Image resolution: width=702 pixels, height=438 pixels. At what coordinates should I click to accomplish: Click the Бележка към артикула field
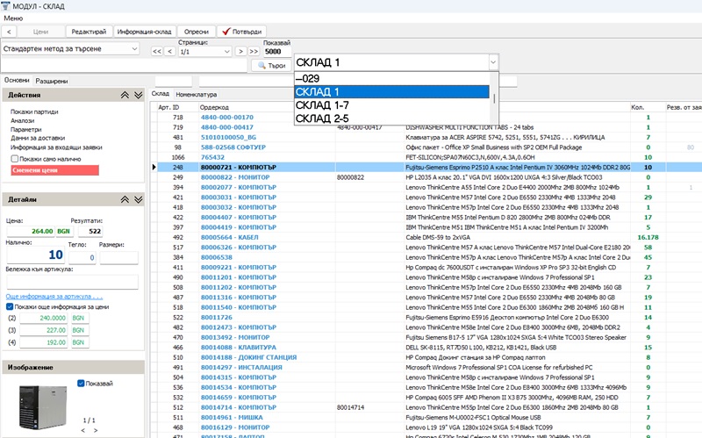click(72, 282)
